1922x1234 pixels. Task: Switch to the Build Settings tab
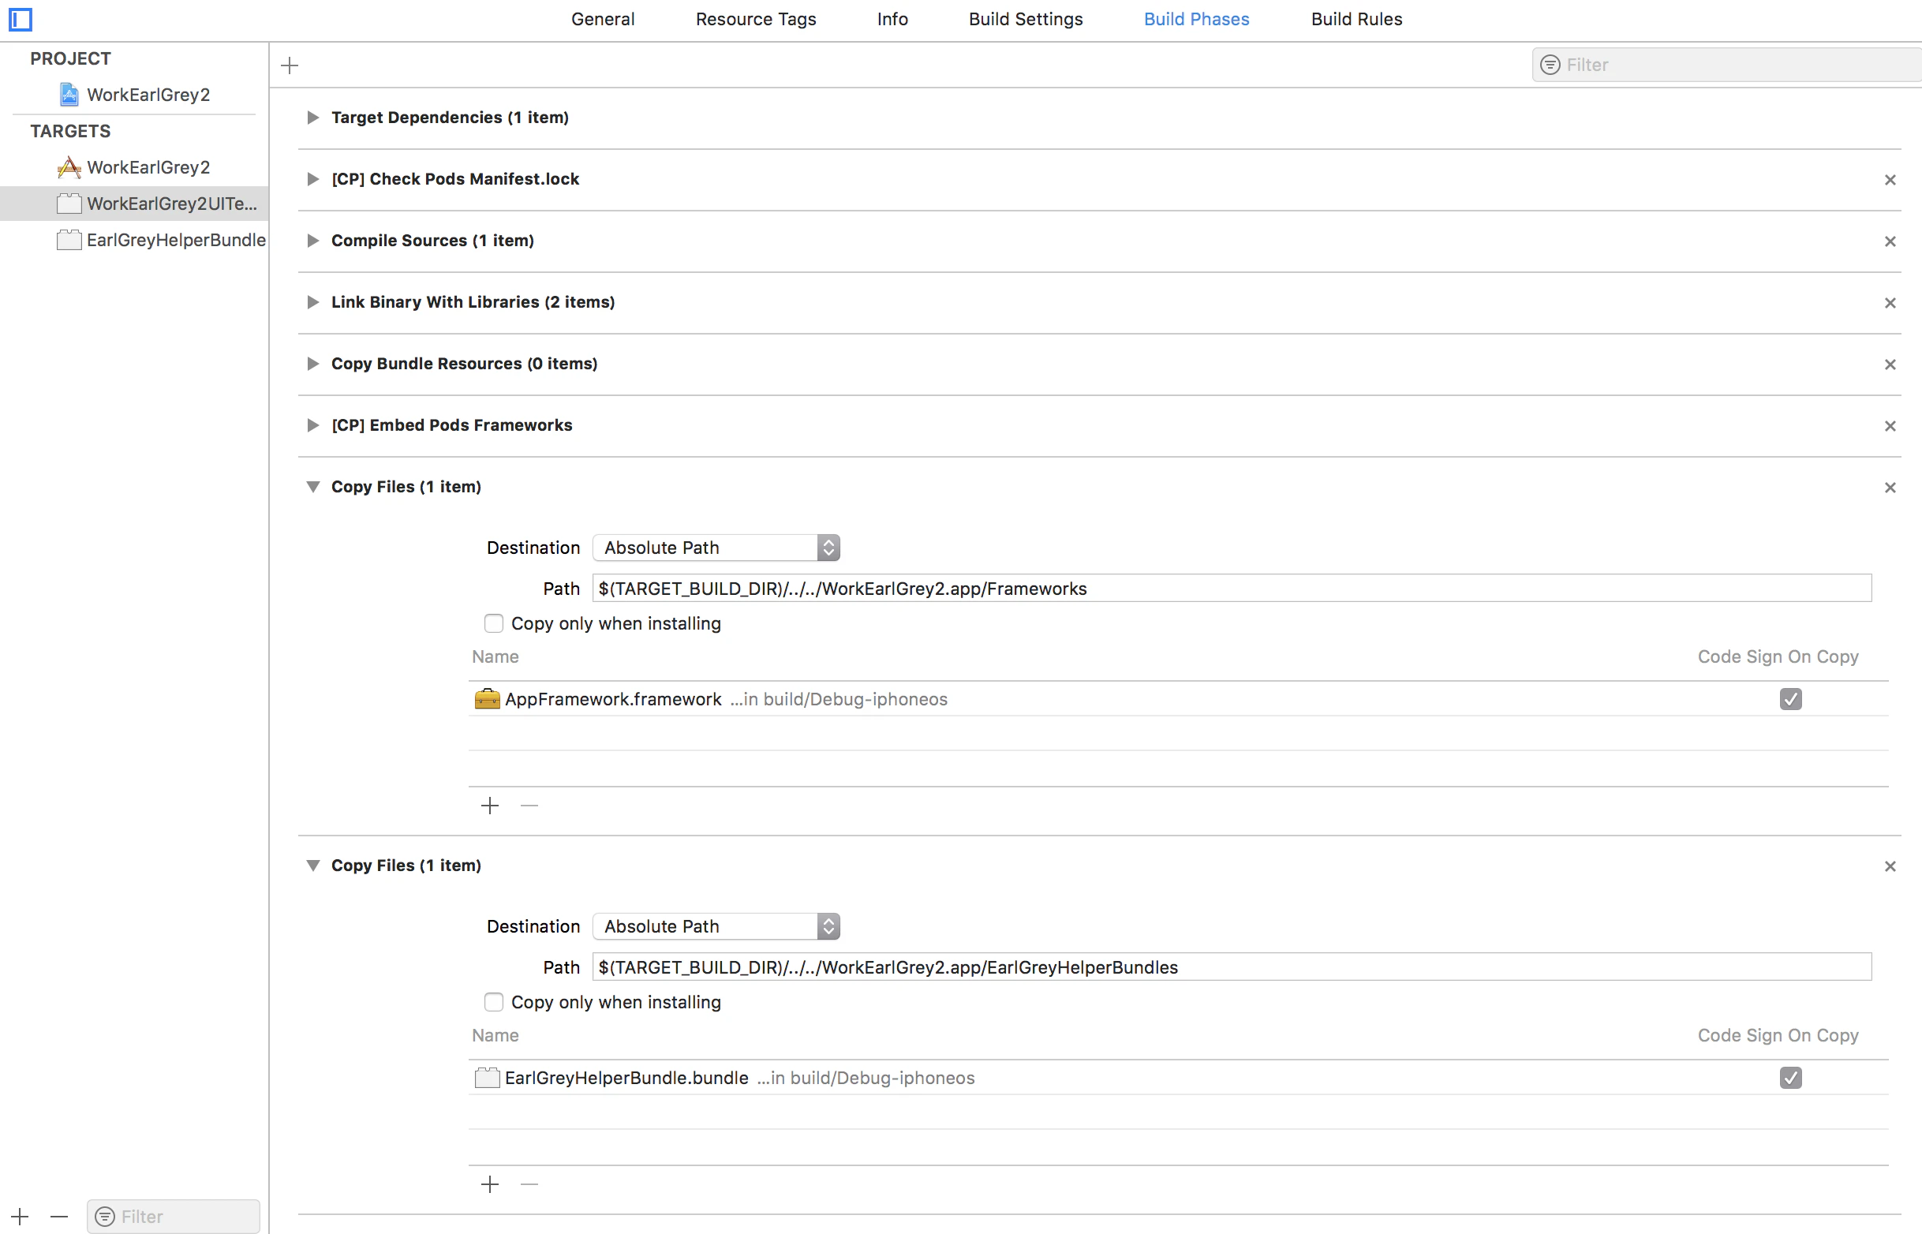click(x=1026, y=19)
